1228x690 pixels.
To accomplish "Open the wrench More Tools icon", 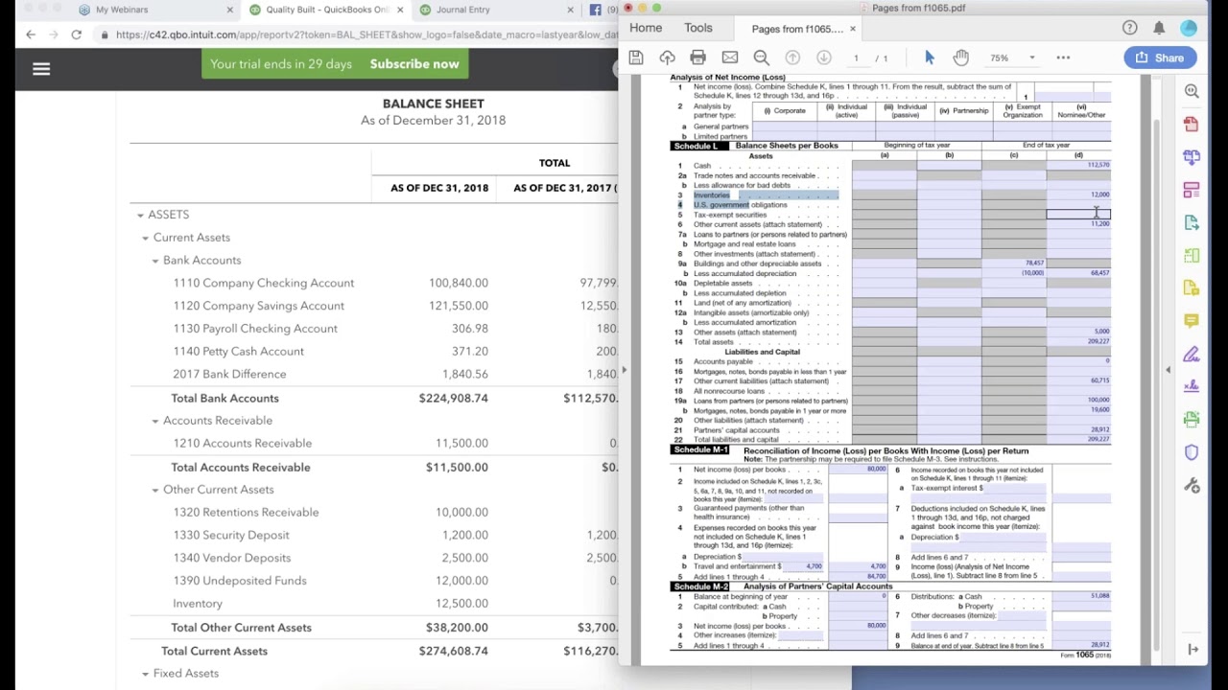I will click(1192, 485).
